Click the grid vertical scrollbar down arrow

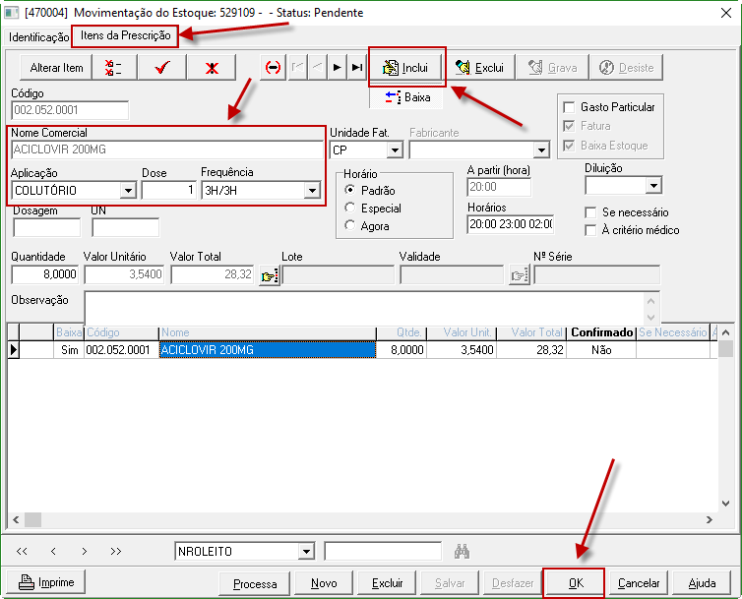coord(725,504)
